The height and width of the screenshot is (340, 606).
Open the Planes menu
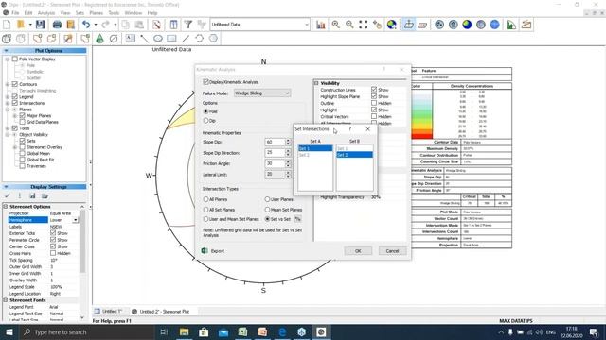[97, 13]
